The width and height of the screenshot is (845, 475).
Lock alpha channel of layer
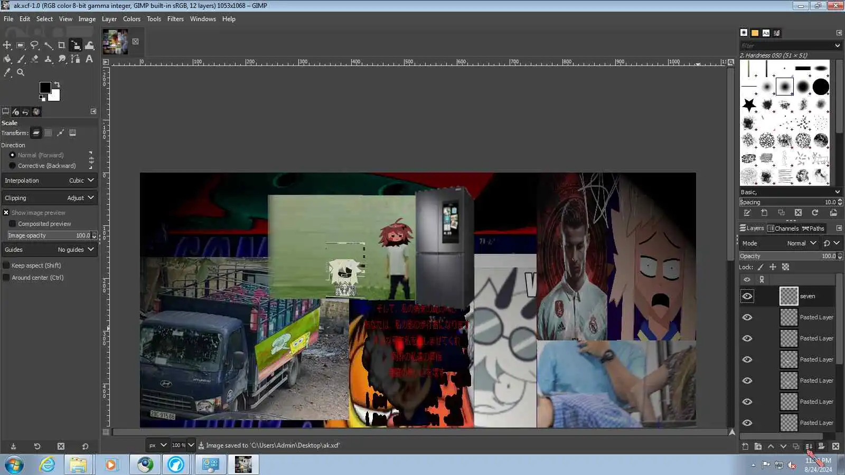tap(785, 267)
